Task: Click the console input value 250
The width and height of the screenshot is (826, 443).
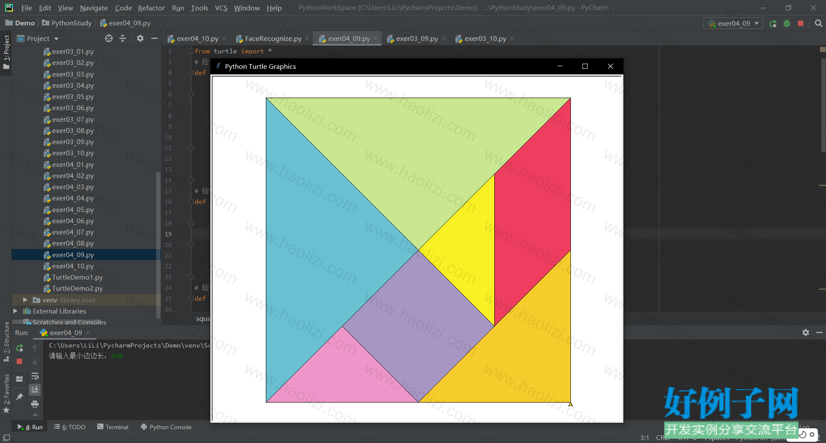Action: [117, 356]
